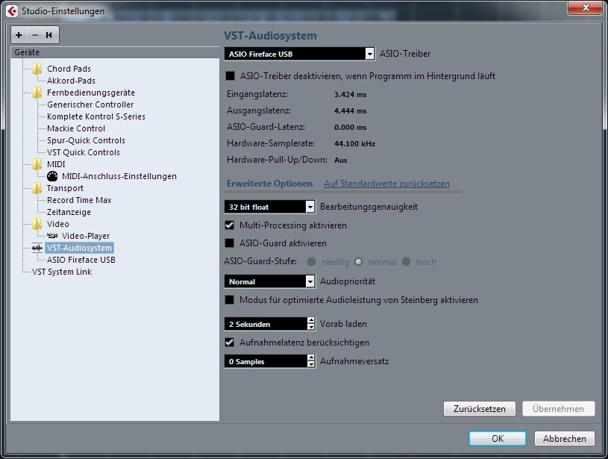Click the VST-Audiosystem waveform icon

36,248
